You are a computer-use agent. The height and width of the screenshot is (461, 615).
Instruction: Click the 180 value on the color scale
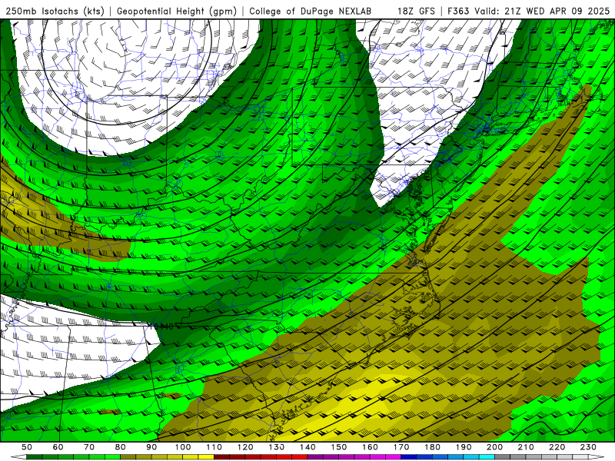click(x=432, y=447)
